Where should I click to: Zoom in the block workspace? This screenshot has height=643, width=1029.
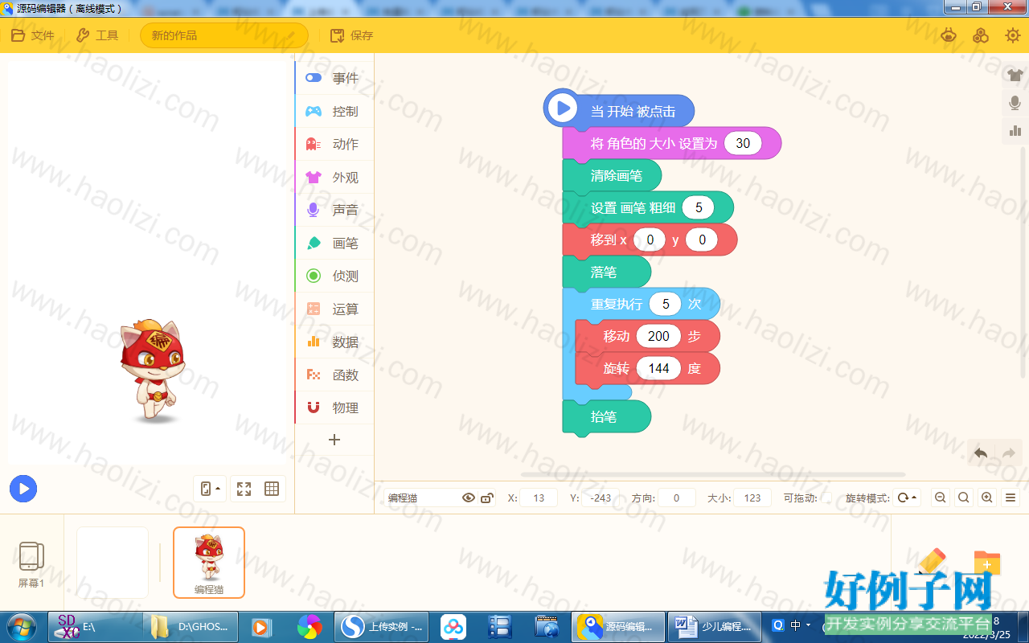(x=987, y=498)
